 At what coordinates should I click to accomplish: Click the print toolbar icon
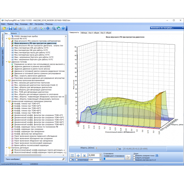click(x=19, y=28)
